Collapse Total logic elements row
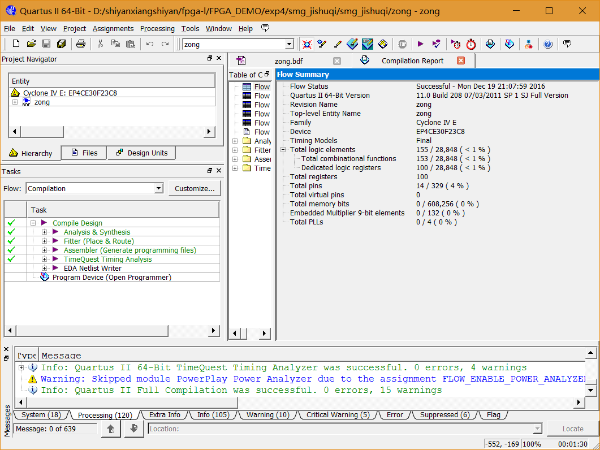The width and height of the screenshot is (600, 450). pos(283,150)
